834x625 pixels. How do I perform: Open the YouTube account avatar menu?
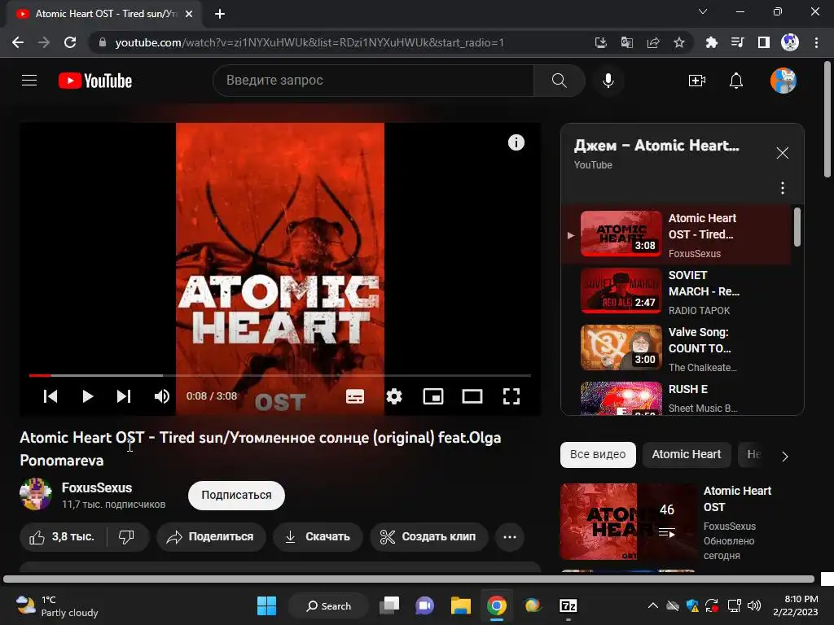784,81
